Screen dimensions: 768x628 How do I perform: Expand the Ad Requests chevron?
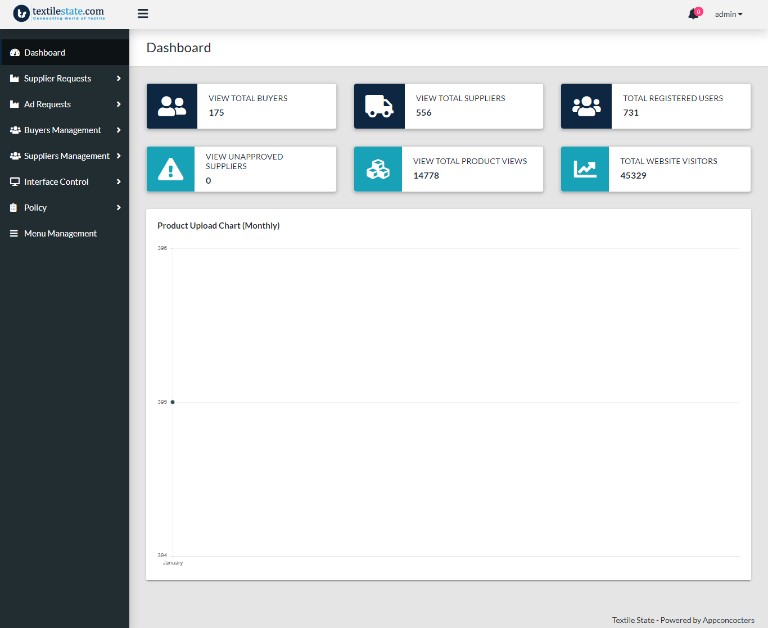click(119, 104)
